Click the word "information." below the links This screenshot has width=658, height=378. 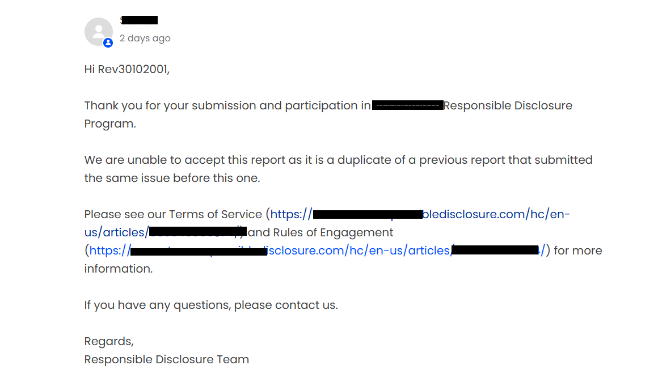pyautogui.click(x=119, y=269)
